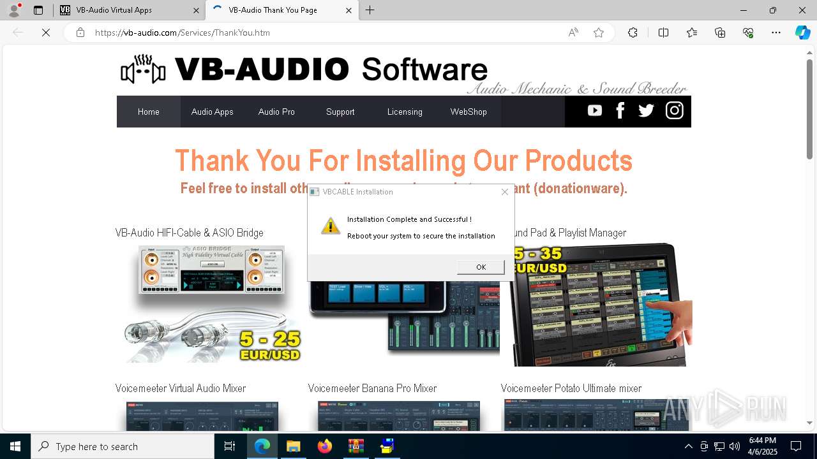
Task: Open File Explorer from the taskbar
Action: click(x=293, y=446)
